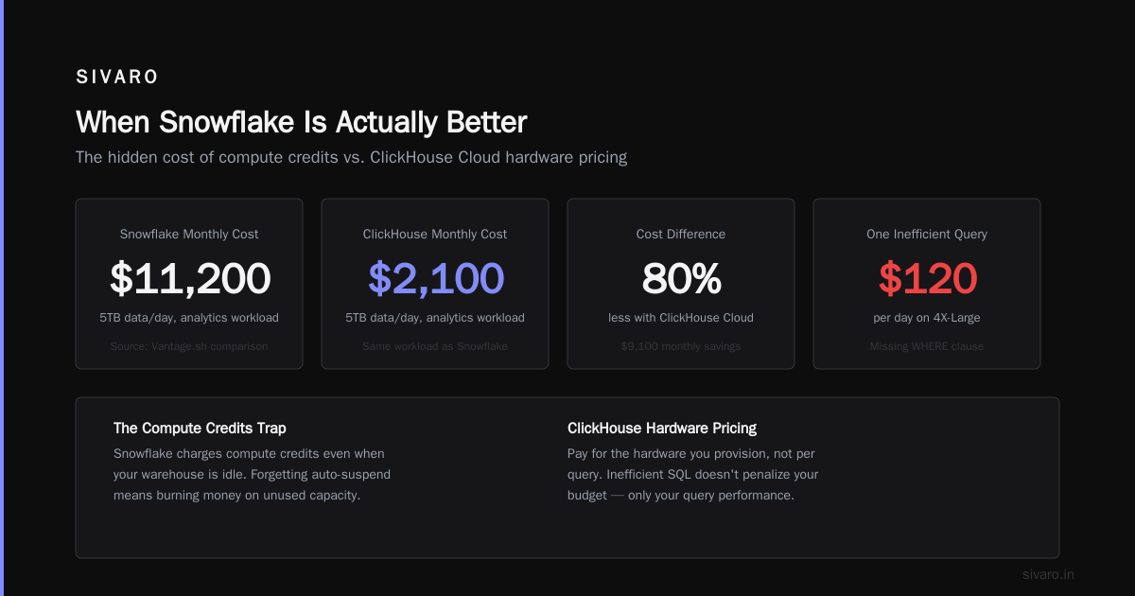Click the Missing WHERE clause footnote
Image resolution: width=1135 pixels, height=596 pixels.
coord(927,346)
